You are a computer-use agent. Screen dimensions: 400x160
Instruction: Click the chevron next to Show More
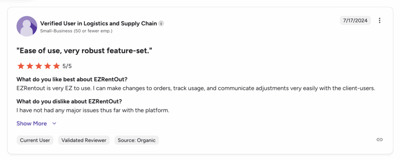[x=54, y=123]
